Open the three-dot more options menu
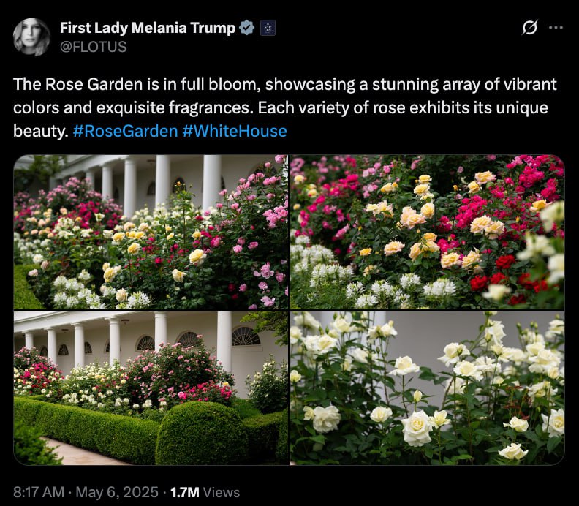Image resolution: width=579 pixels, height=506 pixels. pos(556,27)
